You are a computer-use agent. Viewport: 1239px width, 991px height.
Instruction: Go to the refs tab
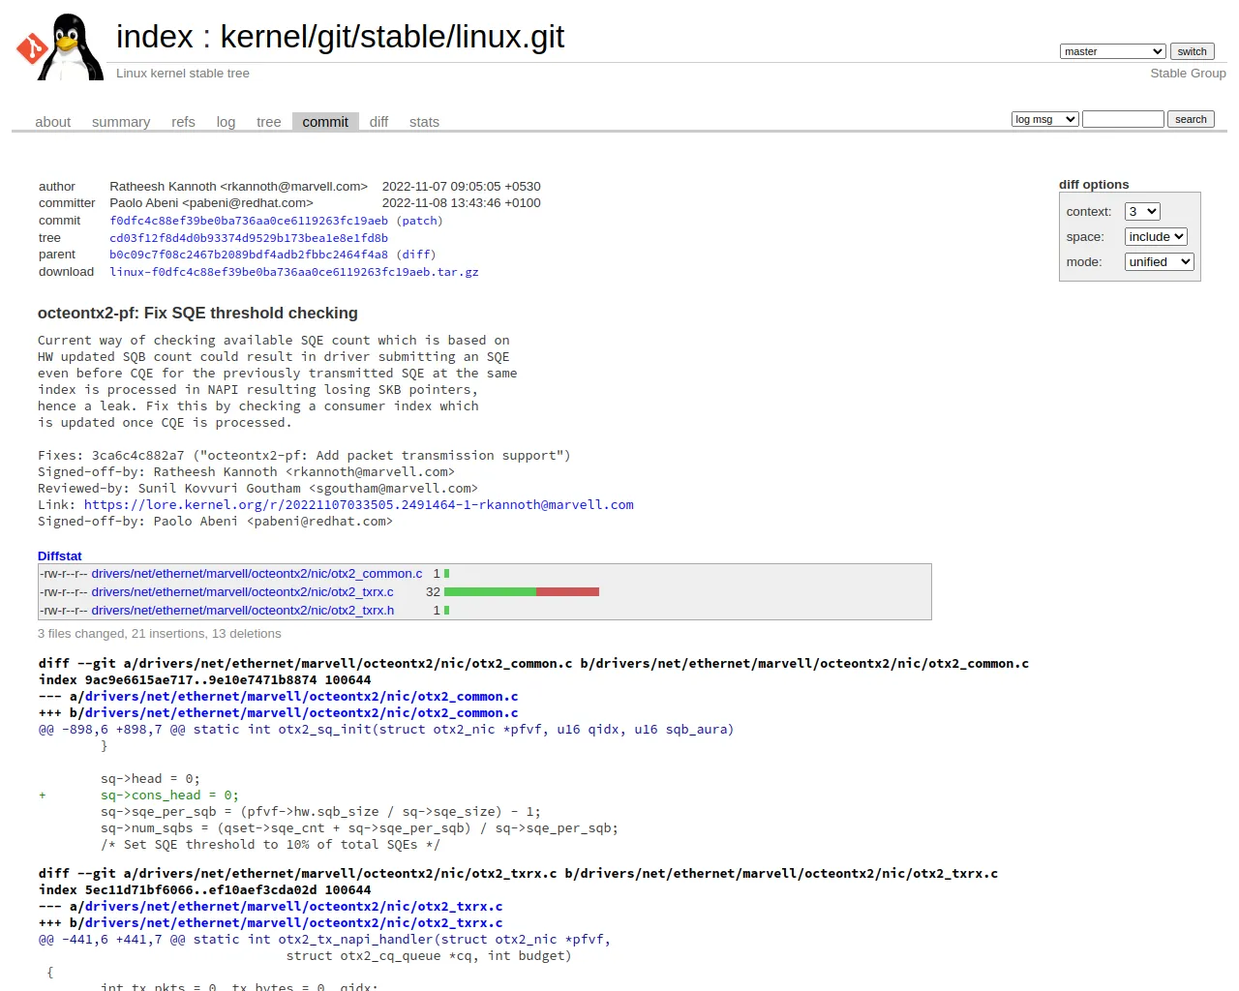183,122
